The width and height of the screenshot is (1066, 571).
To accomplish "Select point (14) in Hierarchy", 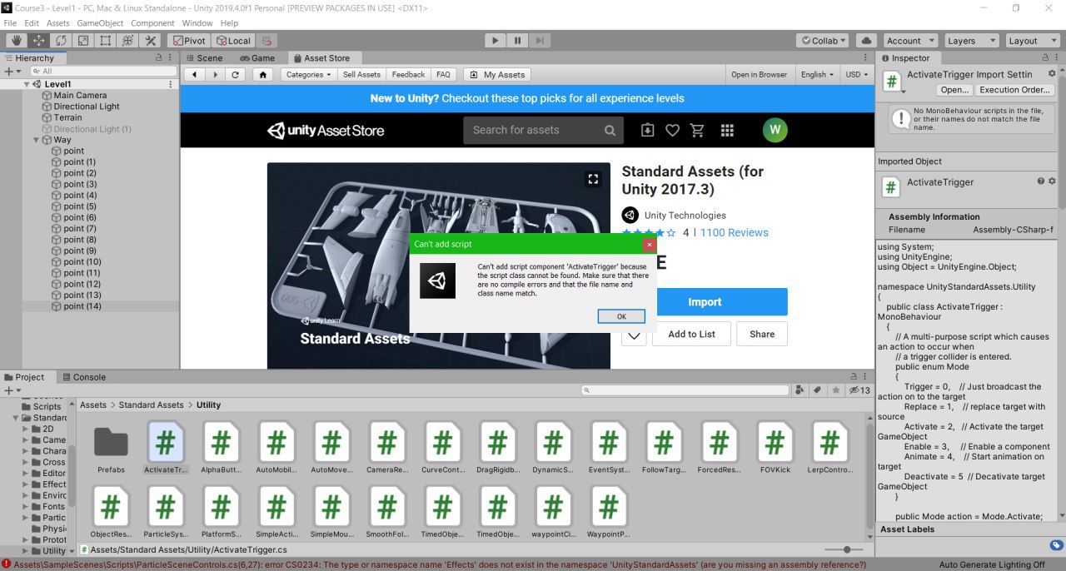I will pyautogui.click(x=82, y=306).
